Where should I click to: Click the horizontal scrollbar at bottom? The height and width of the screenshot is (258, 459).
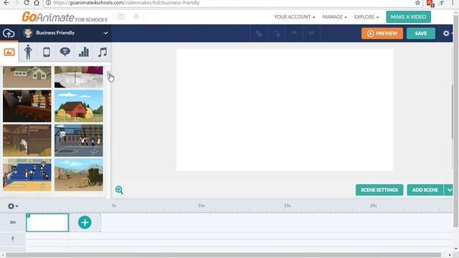(x=223, y=255)
